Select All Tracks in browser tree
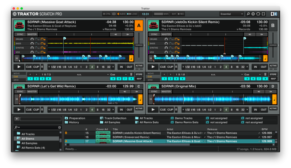 [x=28, y=134]
